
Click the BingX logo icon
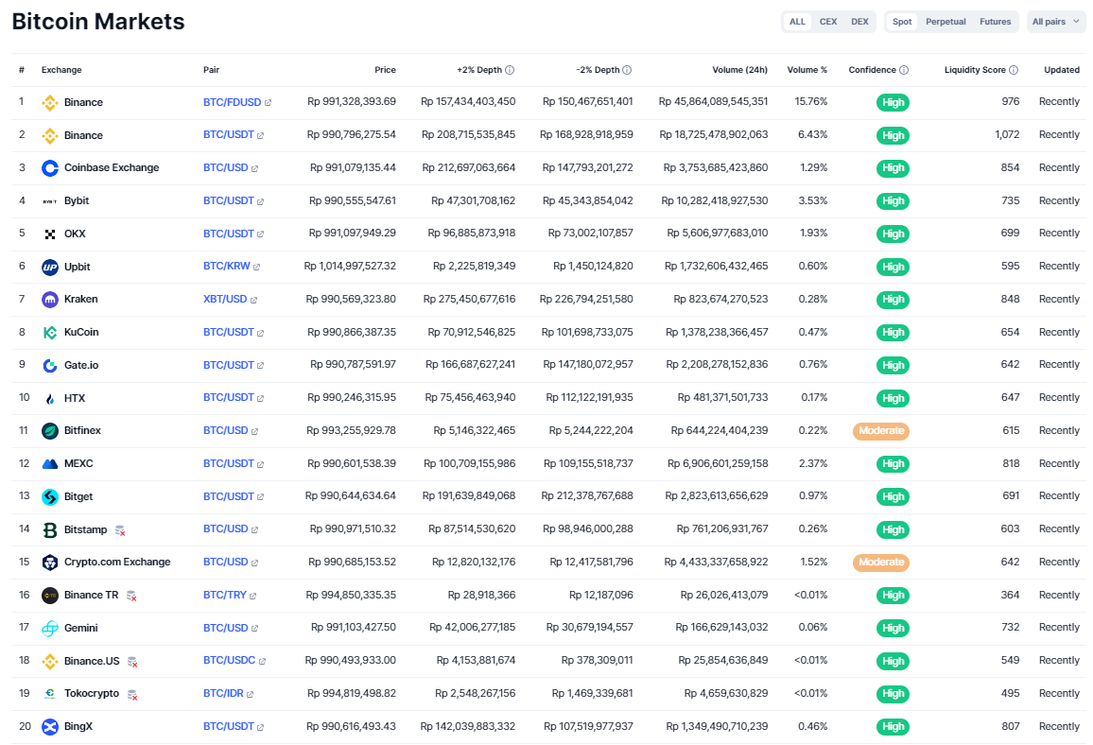49,727
